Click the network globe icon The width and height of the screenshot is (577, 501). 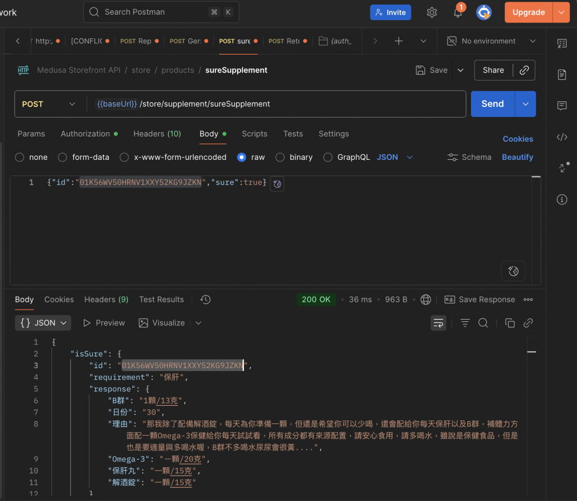(426, 299)
